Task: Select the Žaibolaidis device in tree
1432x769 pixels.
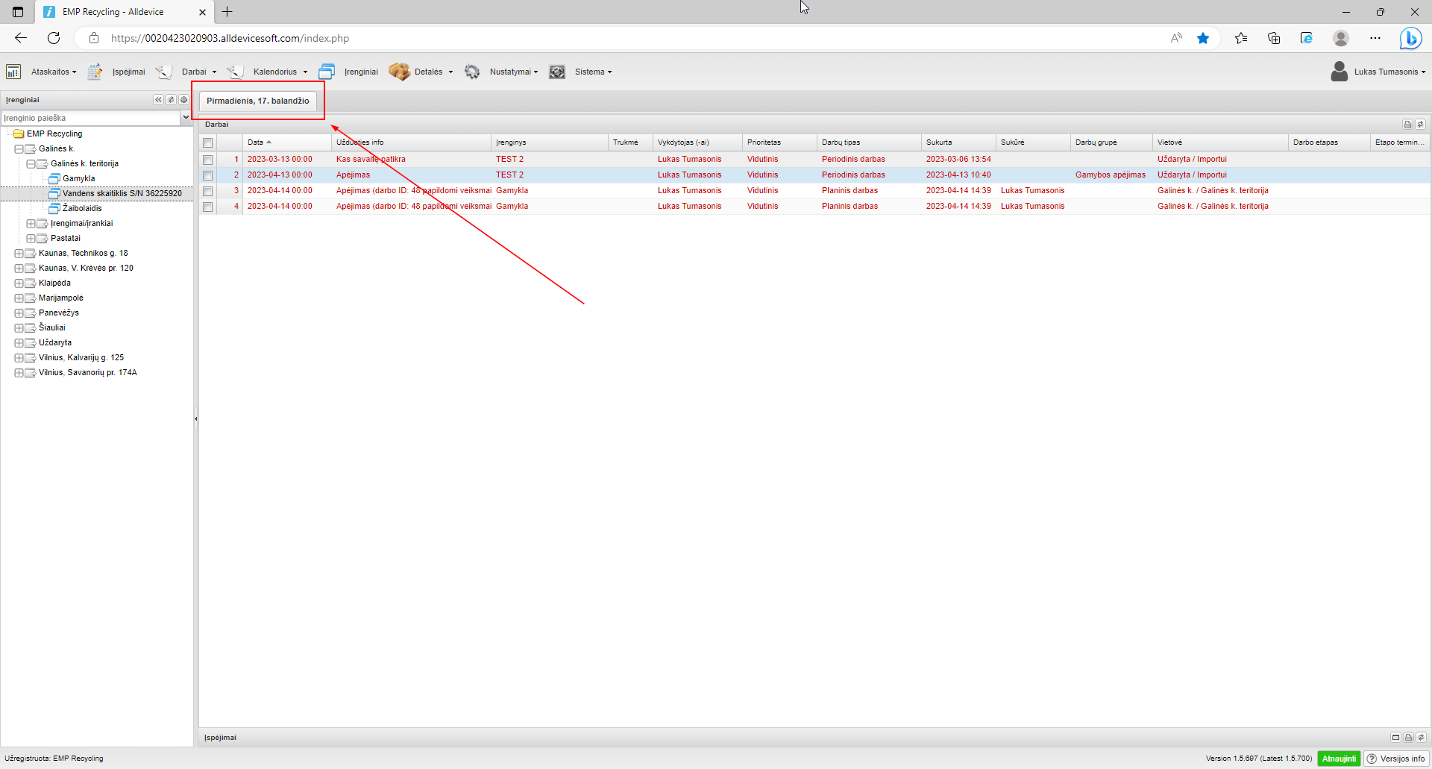Action: 82,209
